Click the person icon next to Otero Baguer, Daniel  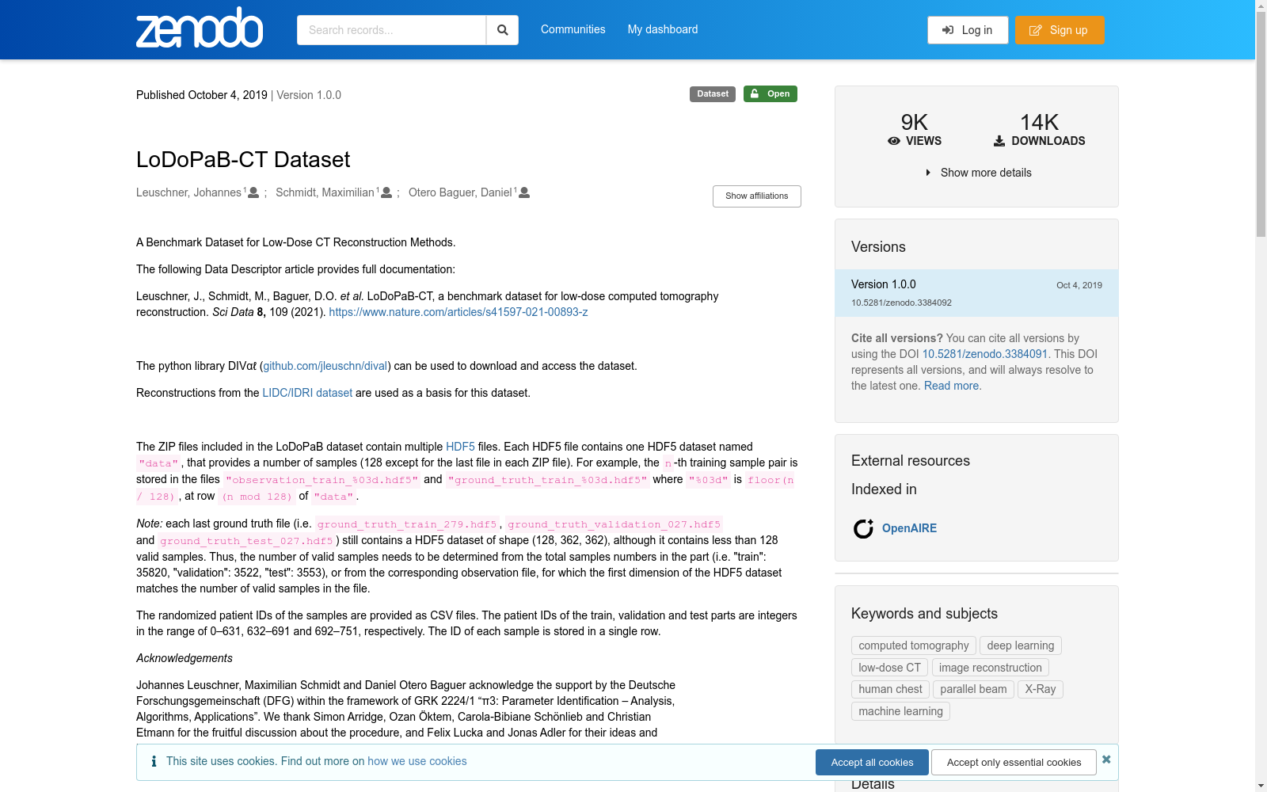pos(524,192)
